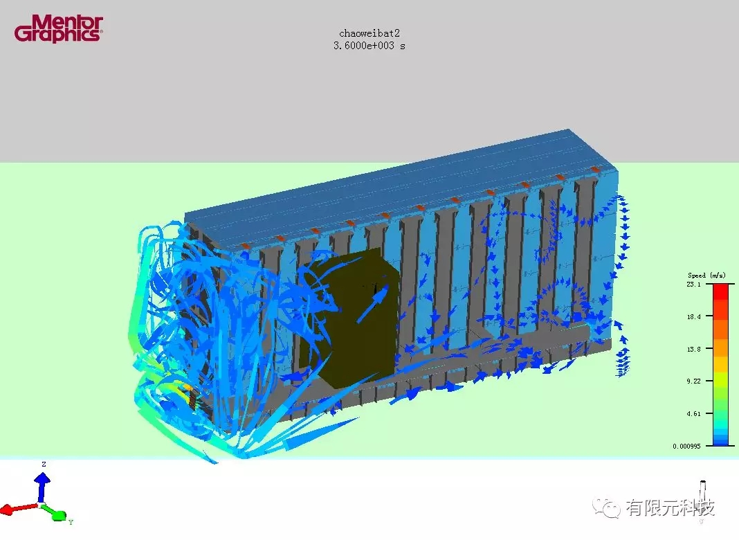The width and height of the screenshot is (739, 540).
Task: Click the Speed (m/s) legend title
Action: pyautogui.click(x=705, y=276)
